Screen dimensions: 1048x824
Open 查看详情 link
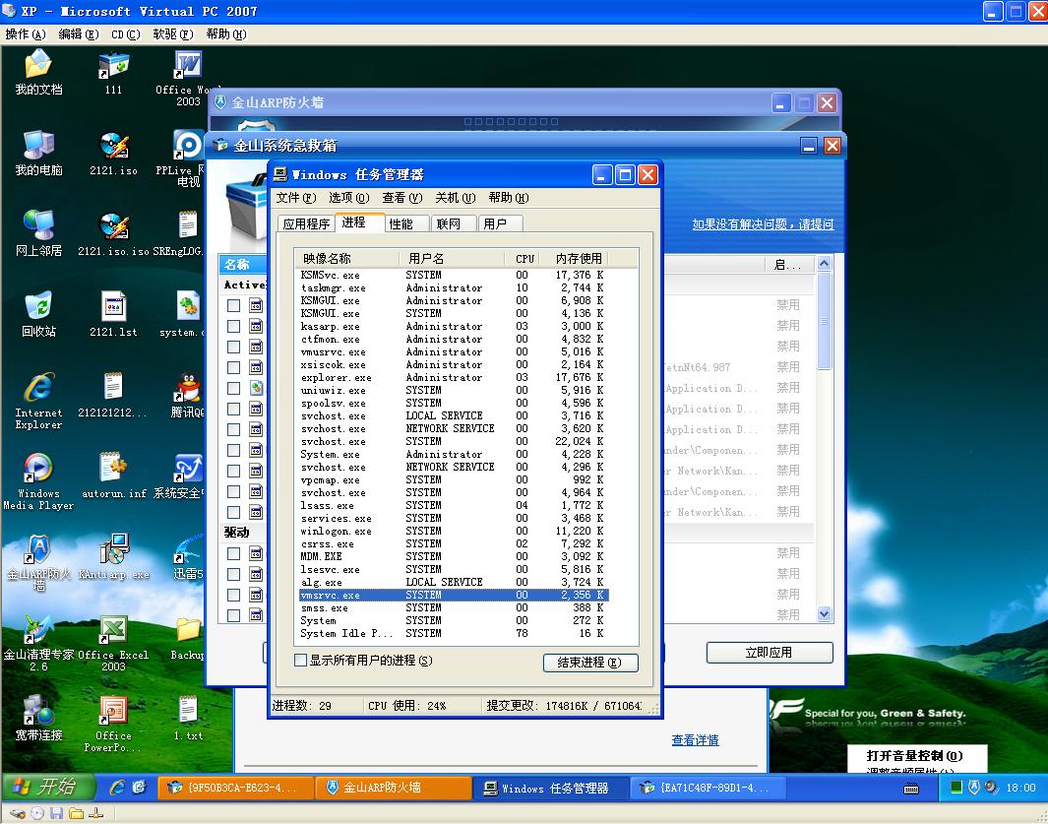[x=695, y=739]
